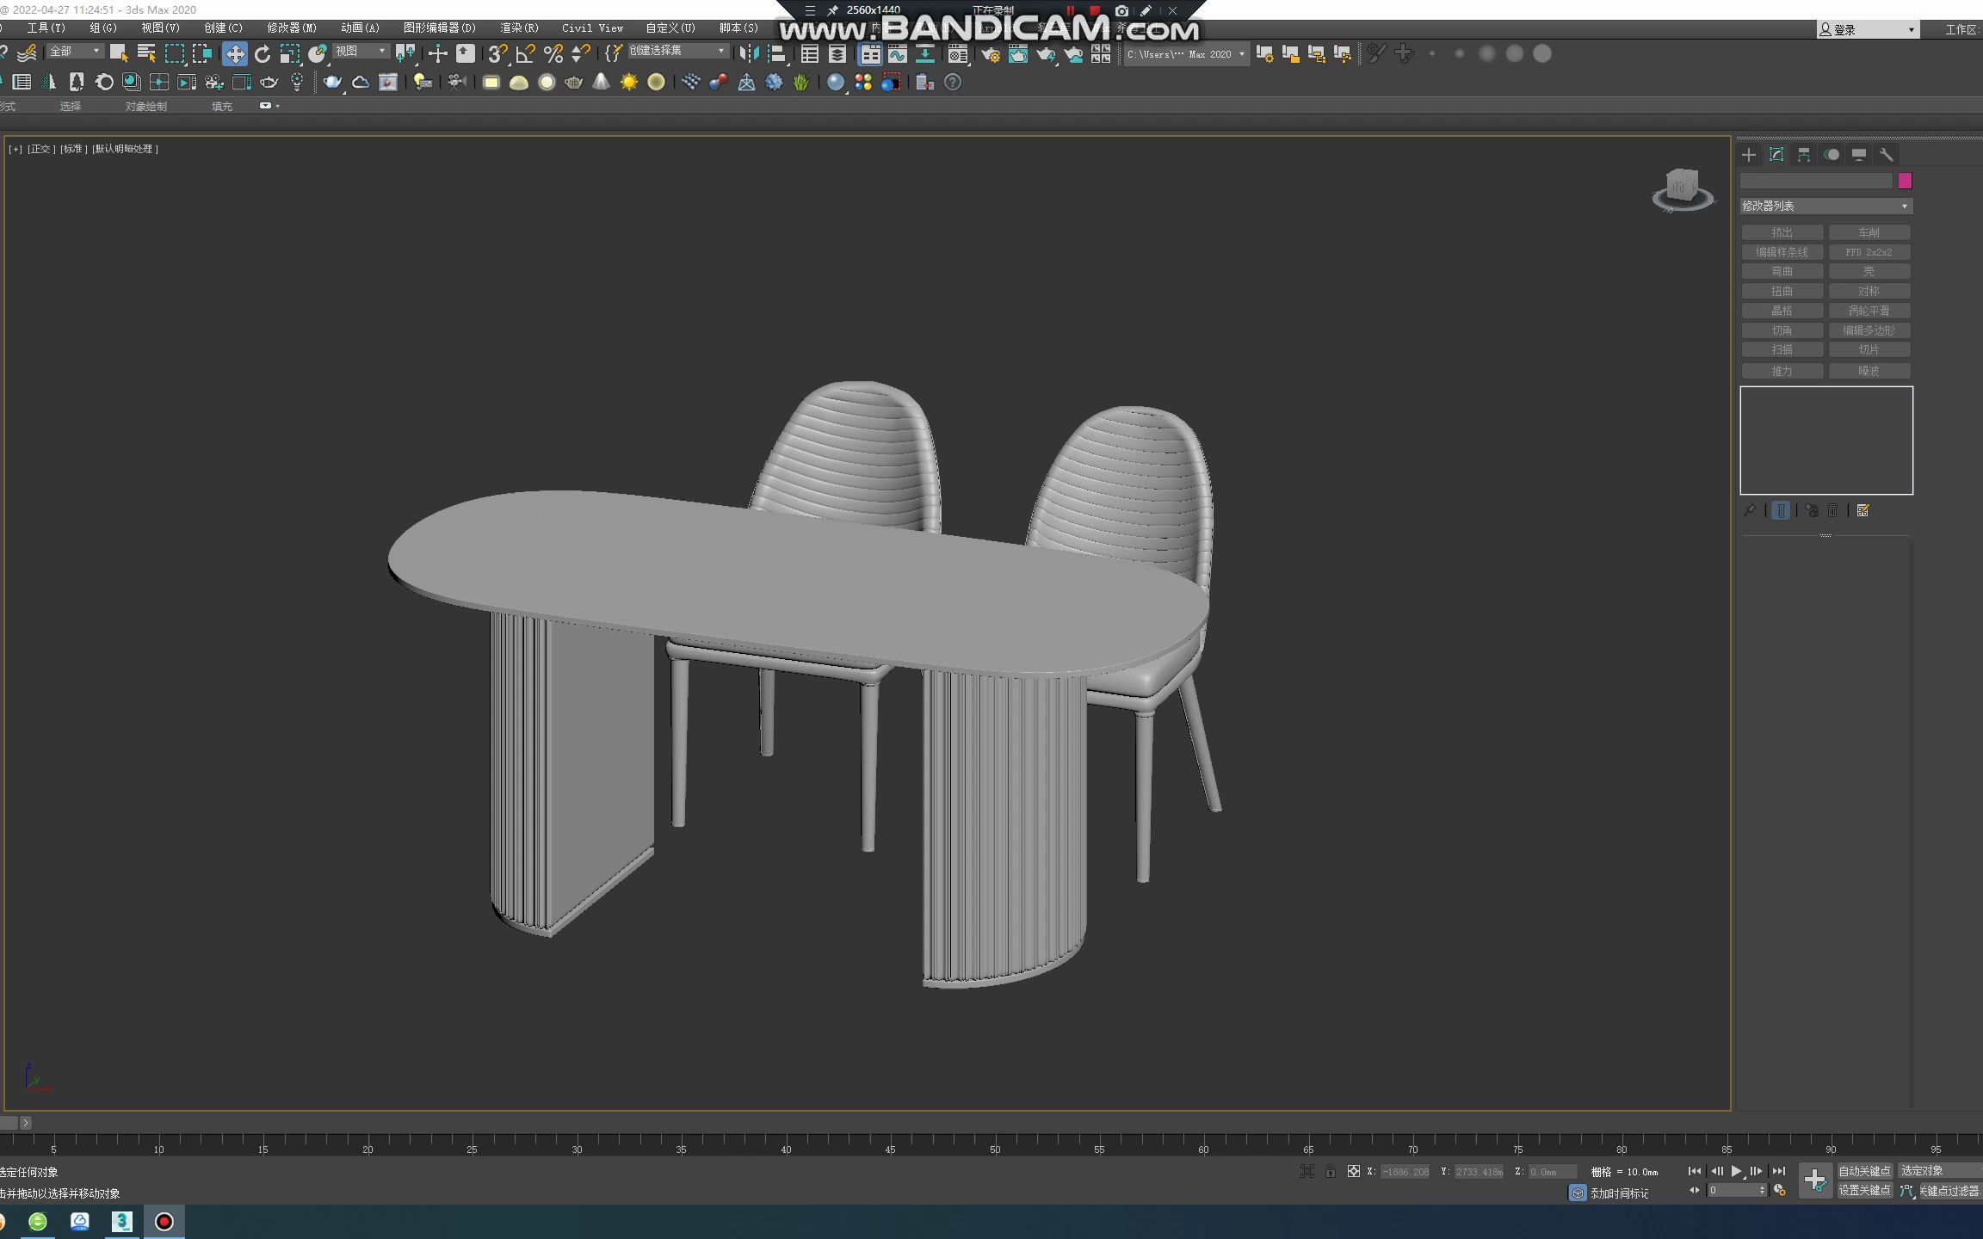Open reference coordinate system 视图 dropdown

click(361, 52)
